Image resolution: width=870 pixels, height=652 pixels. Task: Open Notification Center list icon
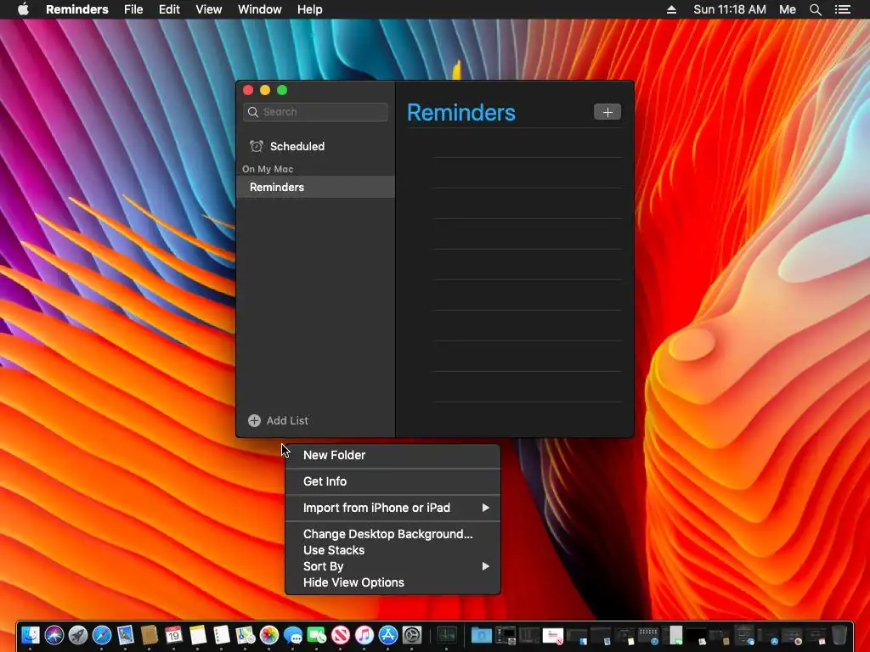pos(843,9)
